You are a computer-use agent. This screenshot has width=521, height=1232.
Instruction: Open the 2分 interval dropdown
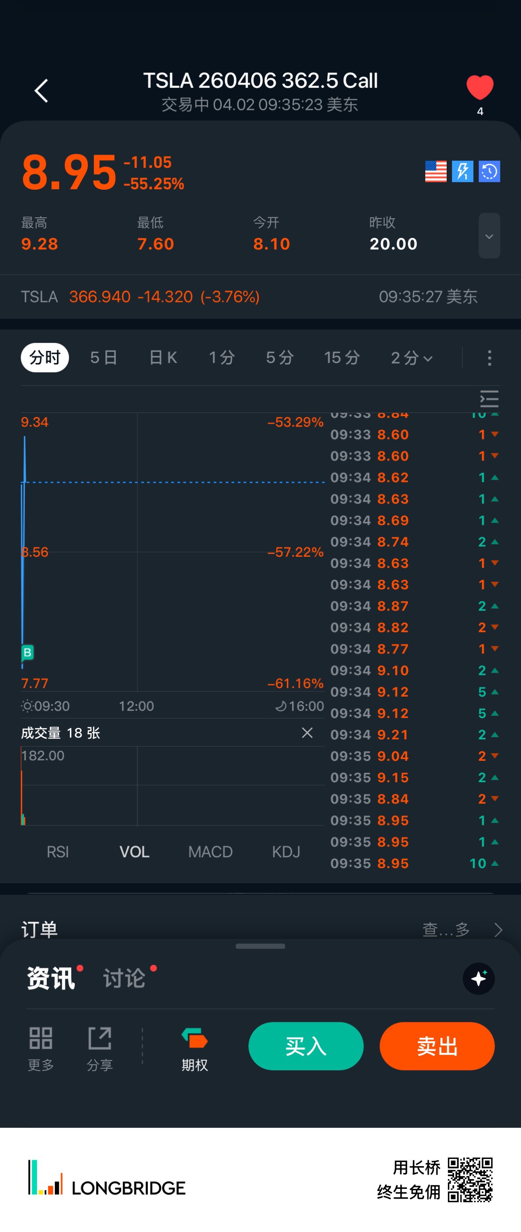411,357
